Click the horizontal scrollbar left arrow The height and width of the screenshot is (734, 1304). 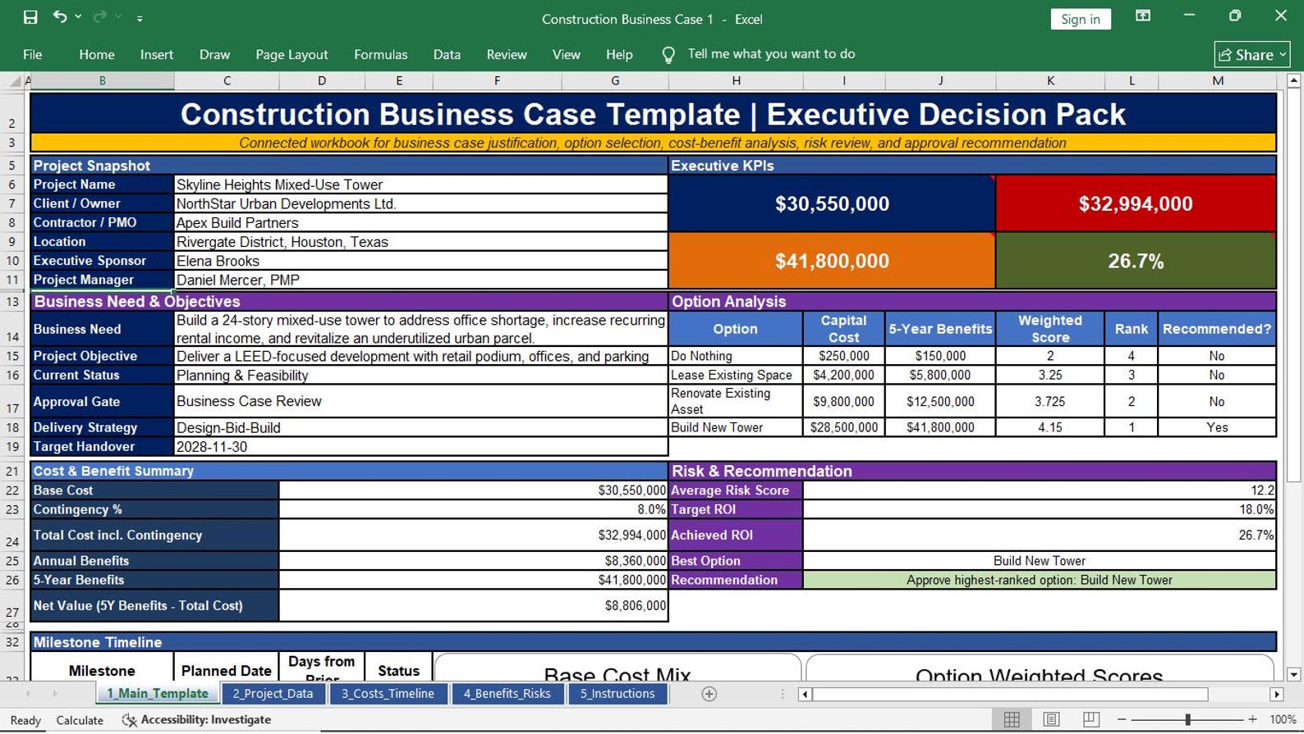tap(805, 695)
